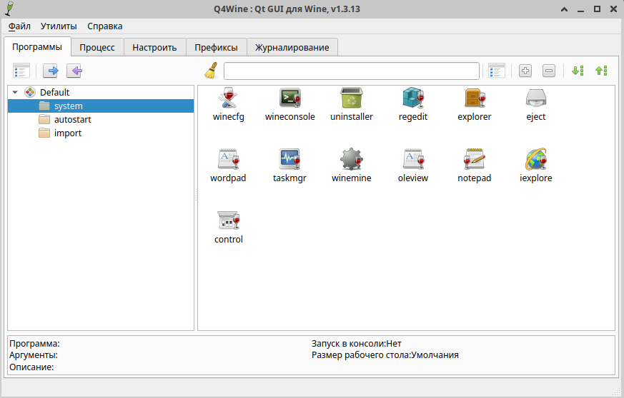Select the uninstaller trash icon
Viewport: 624px width, 398px height.
352,98
